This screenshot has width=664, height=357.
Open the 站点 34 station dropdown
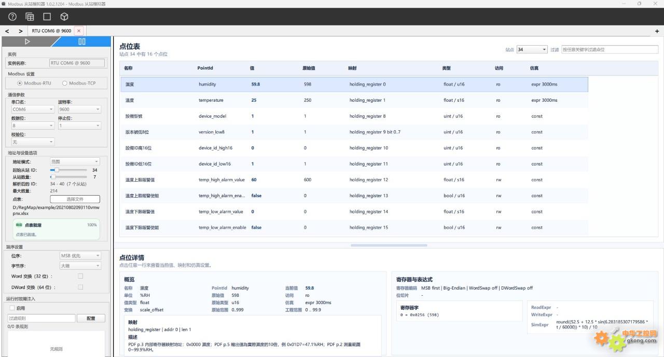pyautogui.click(x=532, y=50)
